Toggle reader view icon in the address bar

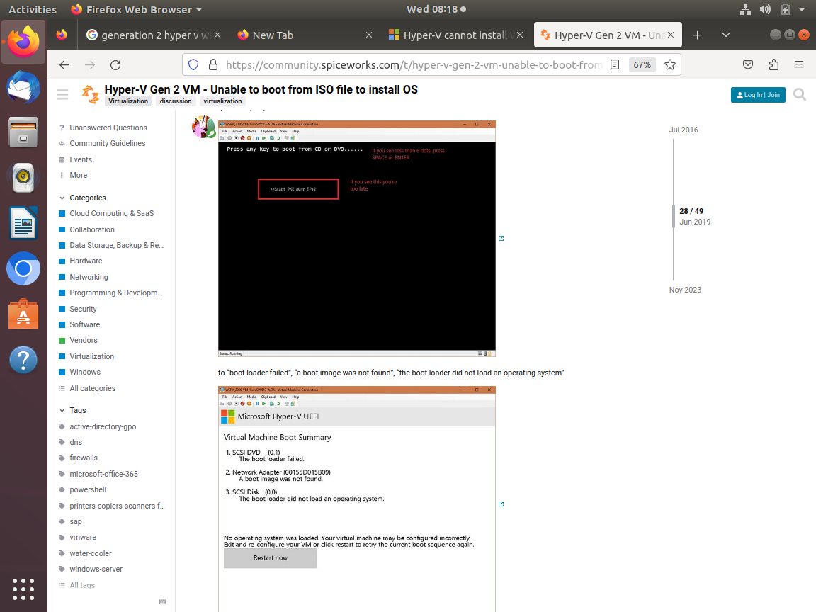[x=615, y=64]
